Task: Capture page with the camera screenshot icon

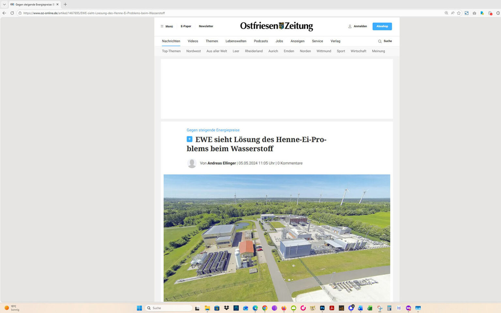Action: click(474, 13)
